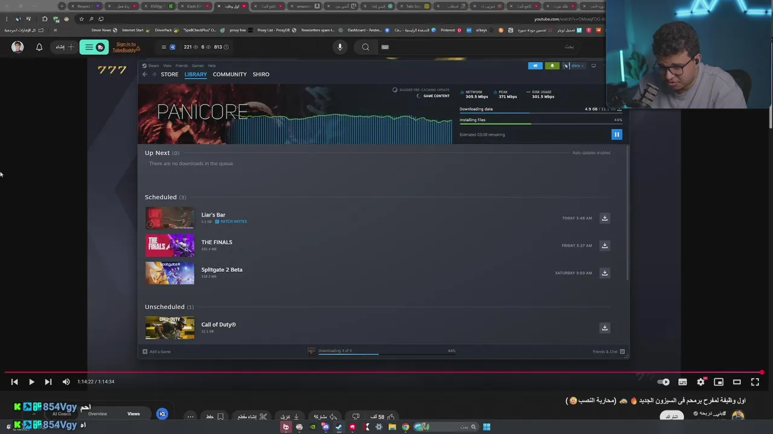The width and height of the screenshot is (773, 434).
Task: Dislike the video
Action: (356, 417)
